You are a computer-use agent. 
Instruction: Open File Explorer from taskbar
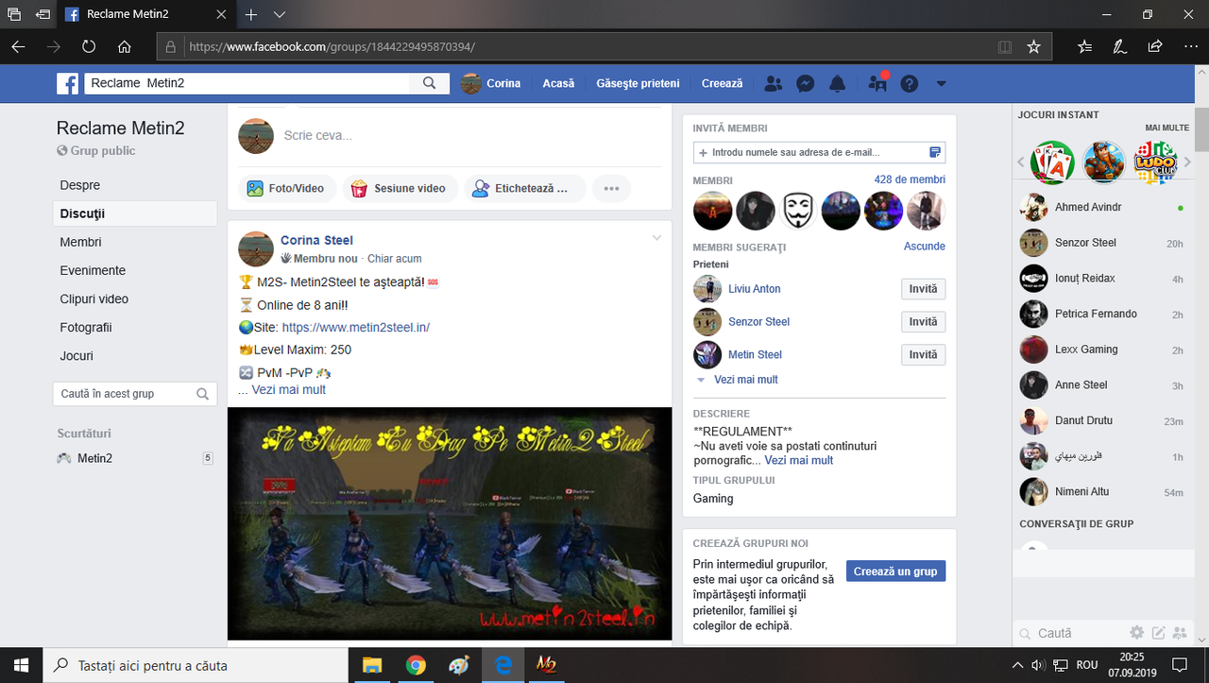pos(372,665)
